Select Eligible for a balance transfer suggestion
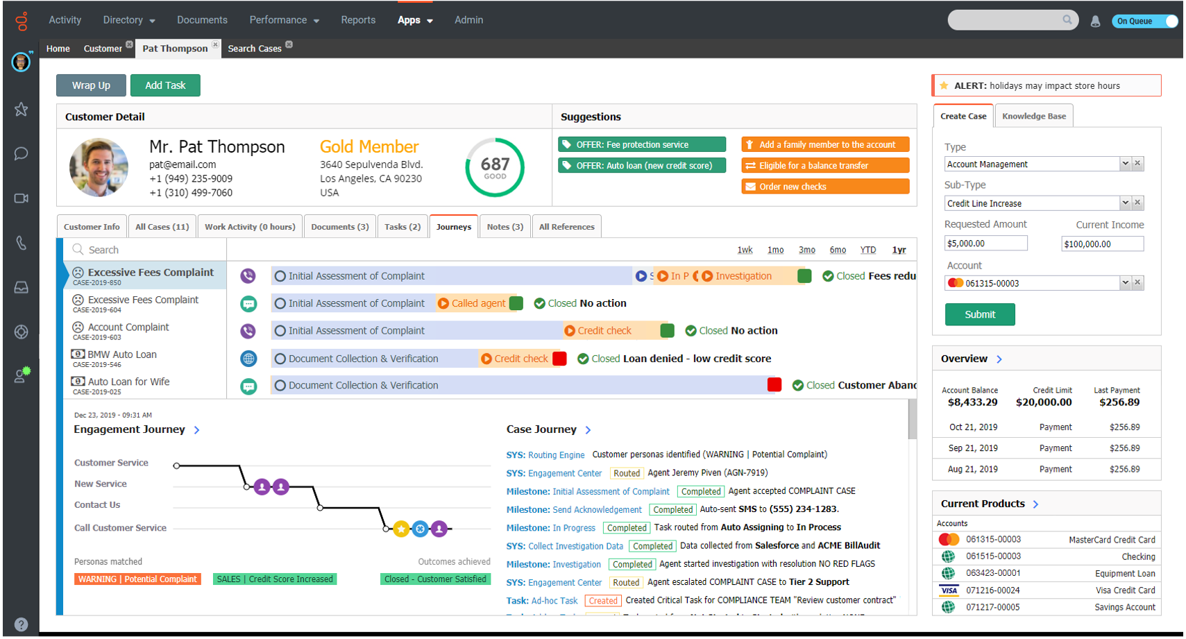The height and width of the screenshot is (639, 1186). tap(825, 165)
